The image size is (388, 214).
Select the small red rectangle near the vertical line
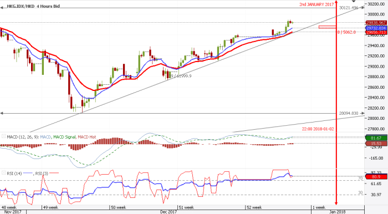pos(327,27)
